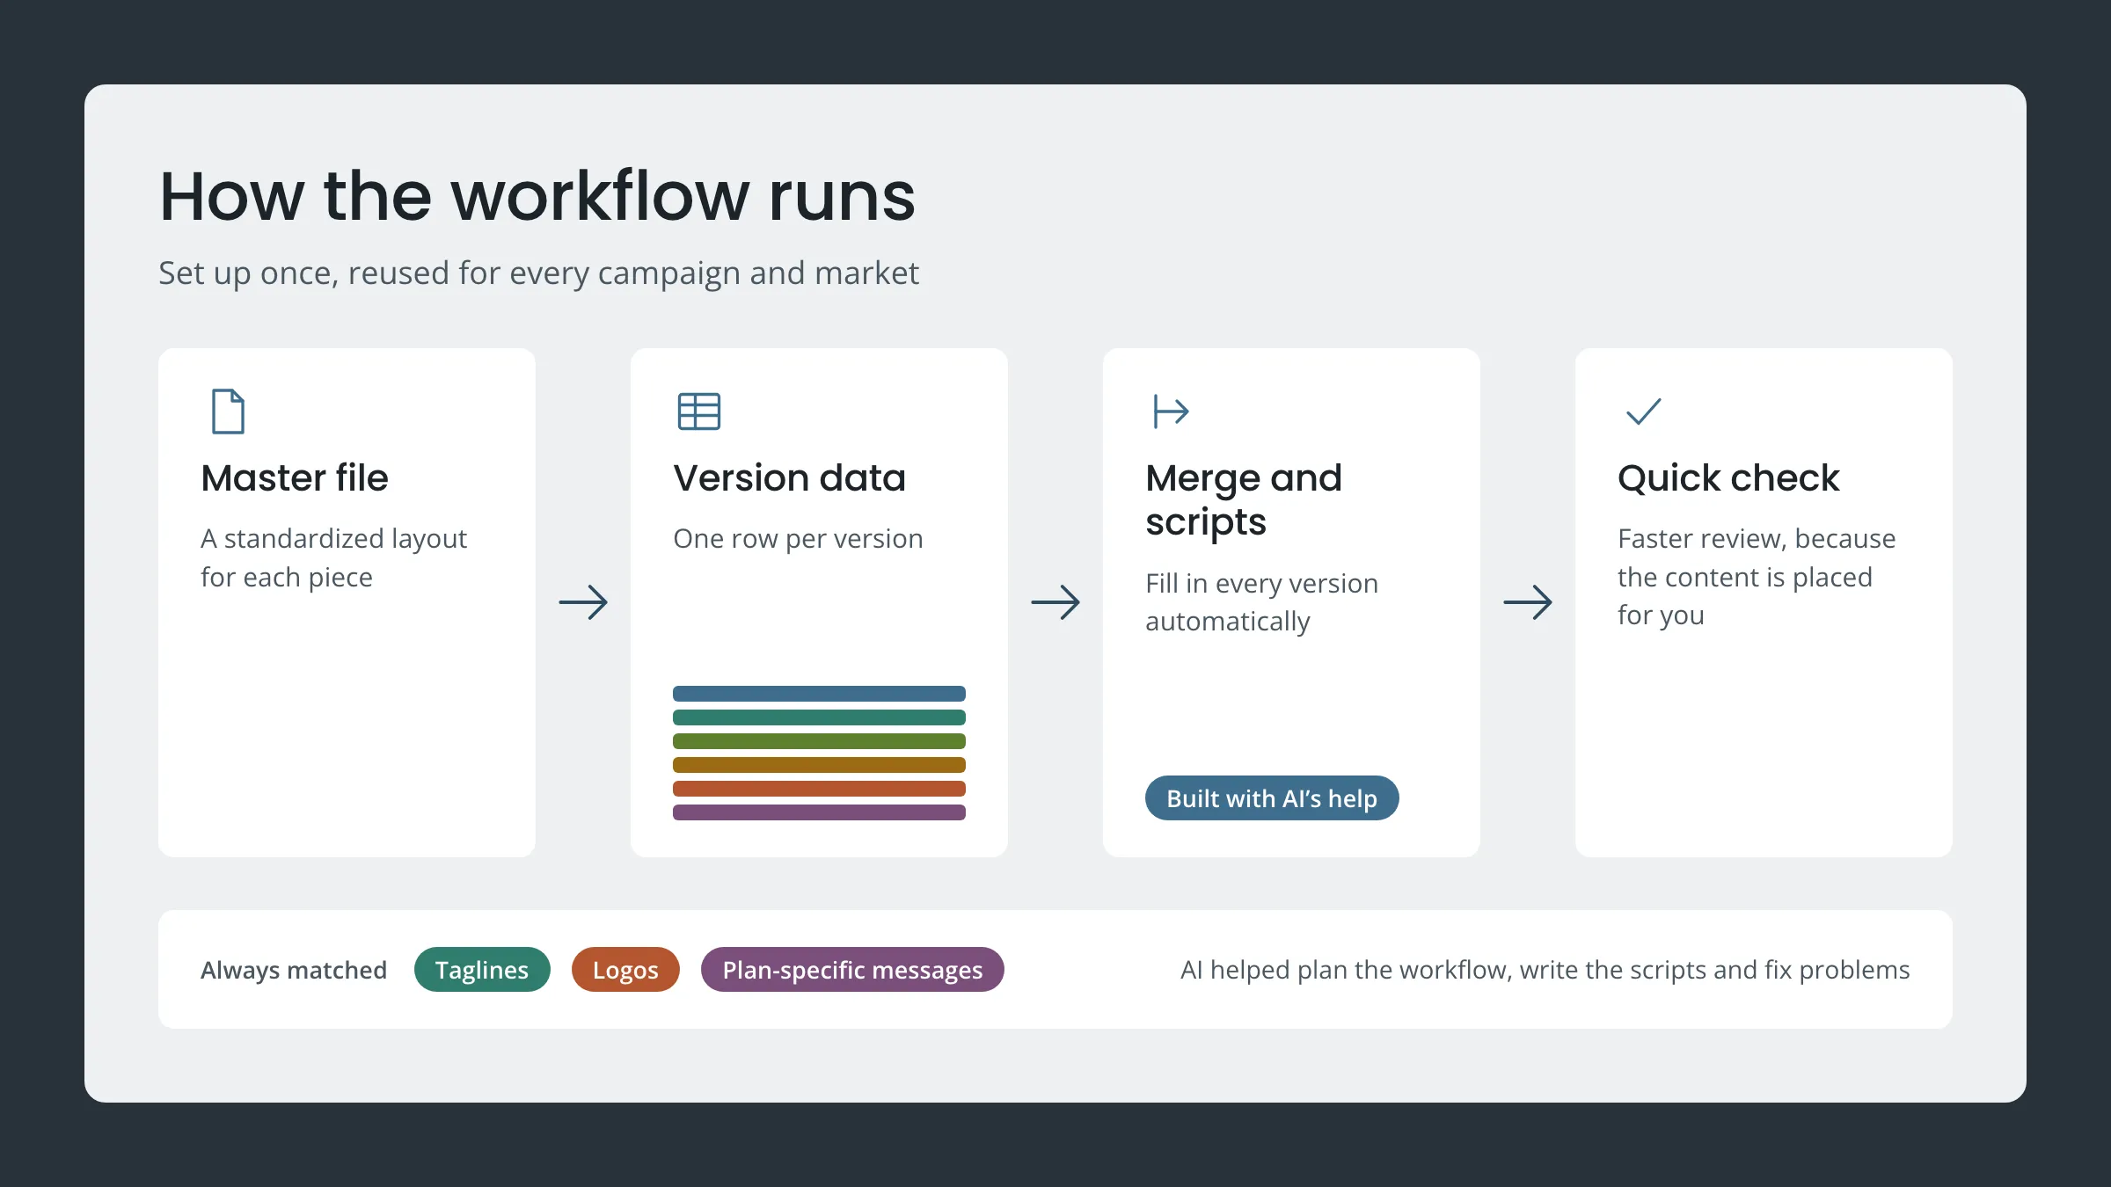Select the Built with AI's help badge

[1272, 798]
